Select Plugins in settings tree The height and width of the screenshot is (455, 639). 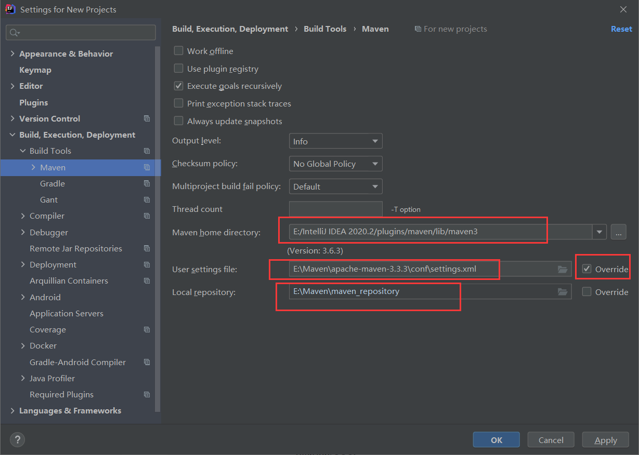coord(33,102)
